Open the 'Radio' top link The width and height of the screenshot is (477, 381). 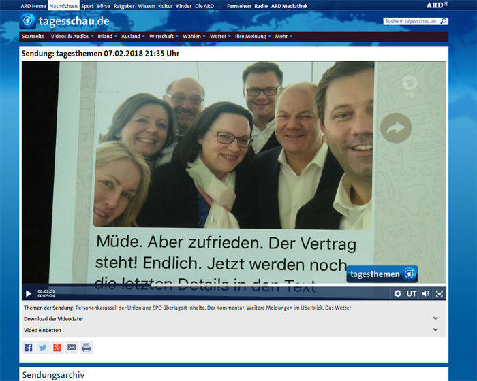[x=261, y=6]
